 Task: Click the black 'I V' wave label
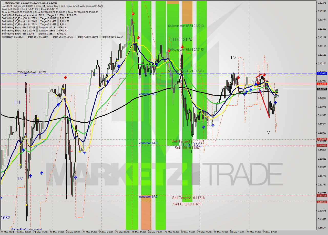(233, 58)
